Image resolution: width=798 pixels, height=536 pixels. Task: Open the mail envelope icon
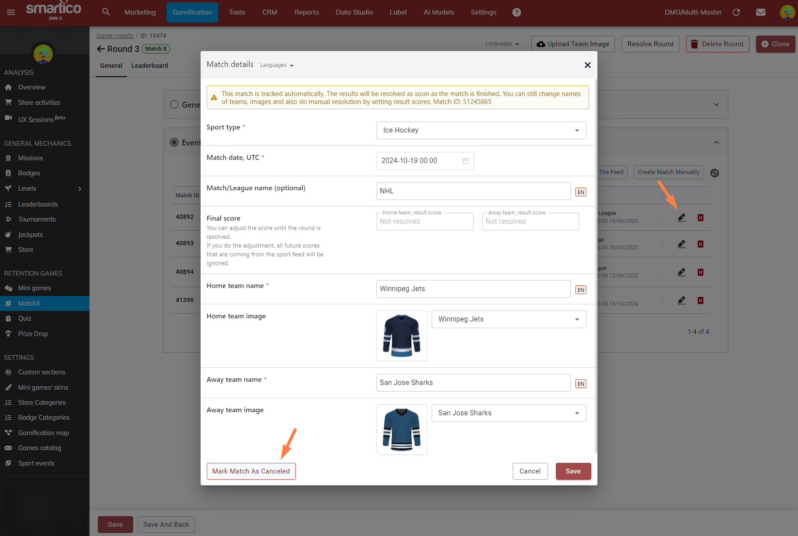click(x=761, y=12)
